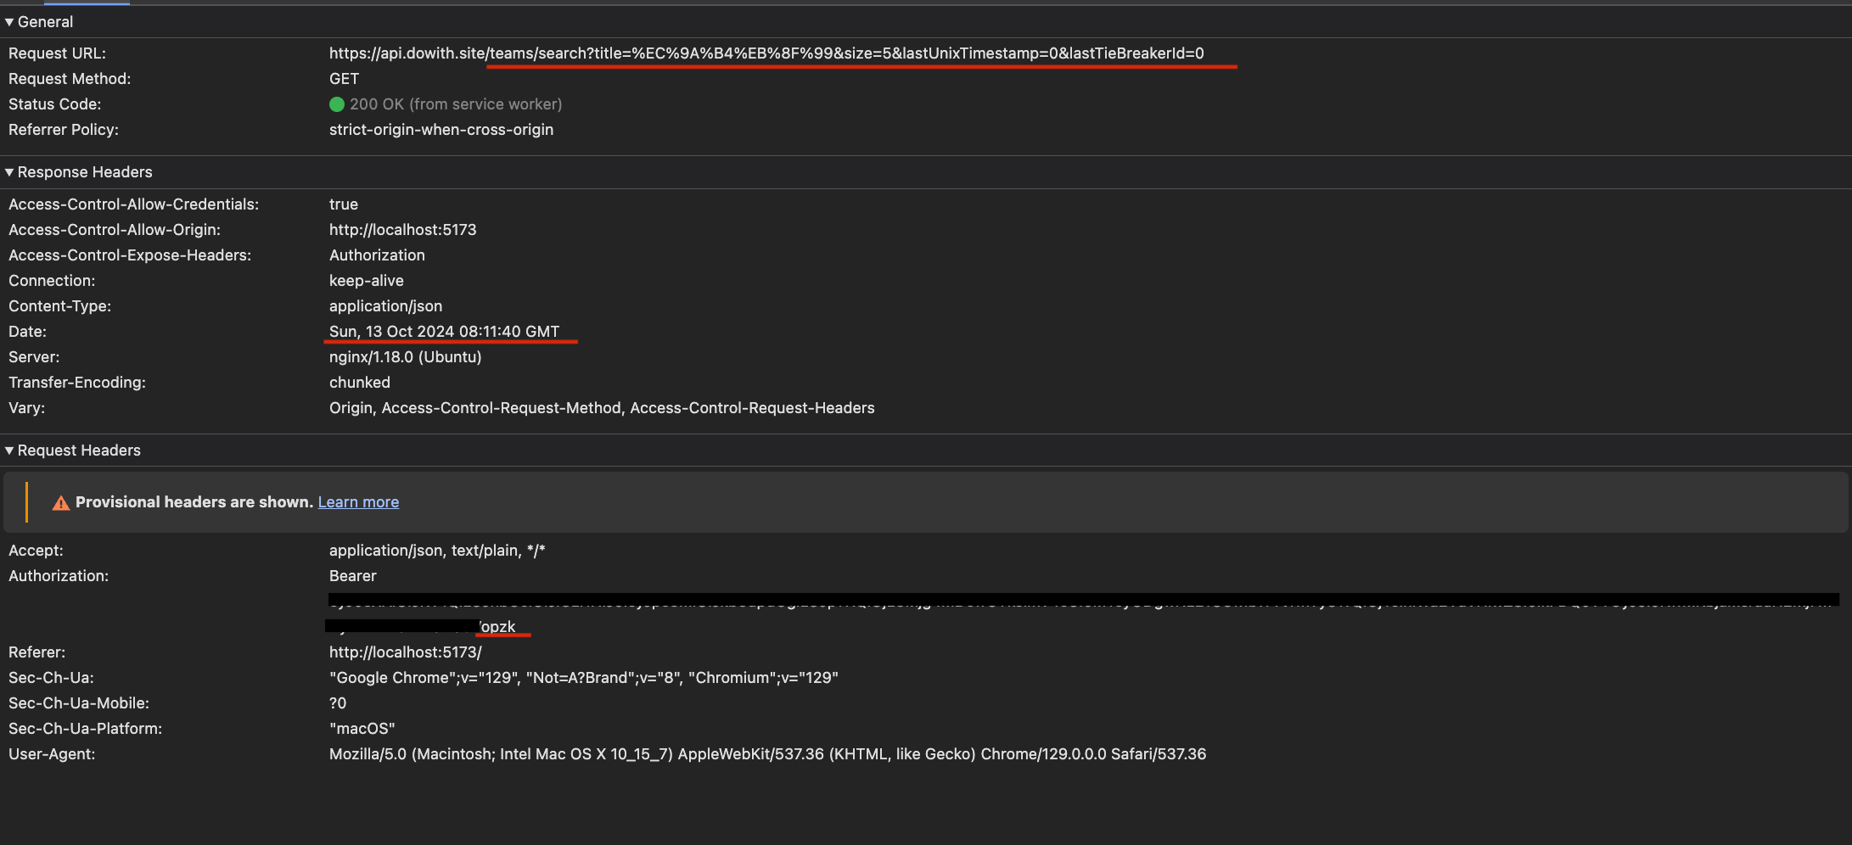Select the Date header value
The image size is (1852, 845).
(x=445, y=332)
